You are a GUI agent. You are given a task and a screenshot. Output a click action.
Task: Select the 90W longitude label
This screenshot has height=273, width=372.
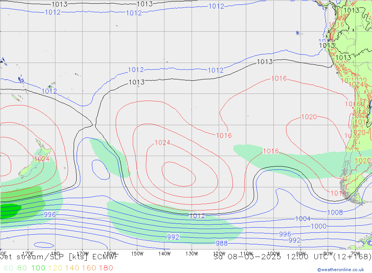(301, 254)
